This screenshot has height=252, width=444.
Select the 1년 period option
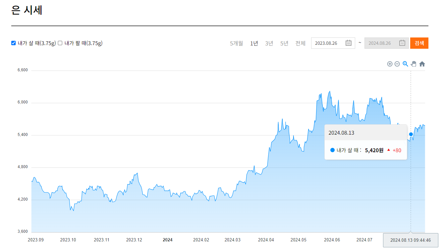[x=254, y=43]
